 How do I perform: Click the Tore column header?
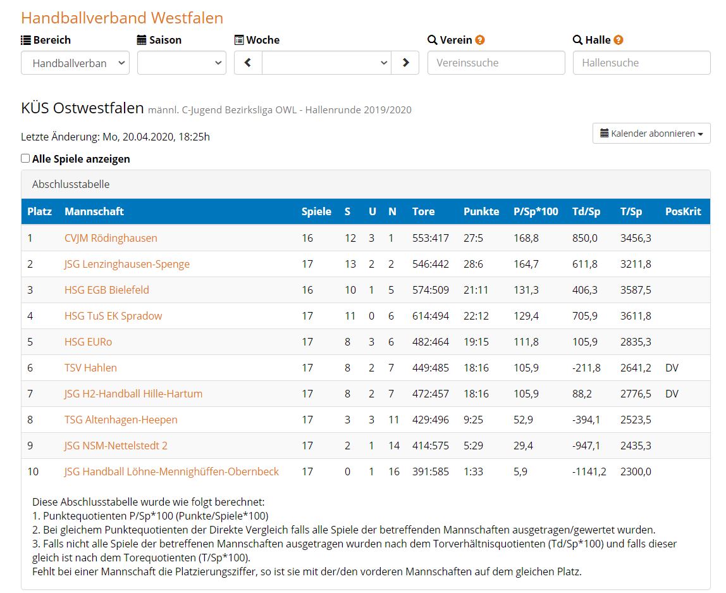click(x=423, y=212)
